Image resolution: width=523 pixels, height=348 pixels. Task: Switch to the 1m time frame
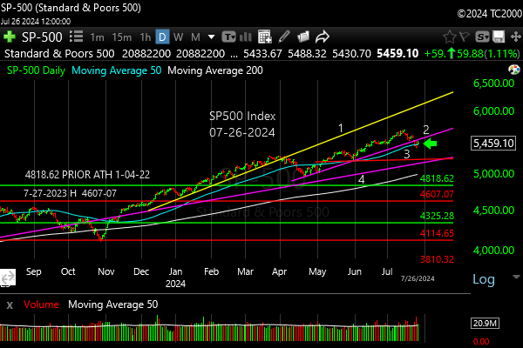click(x=97, y=37)
